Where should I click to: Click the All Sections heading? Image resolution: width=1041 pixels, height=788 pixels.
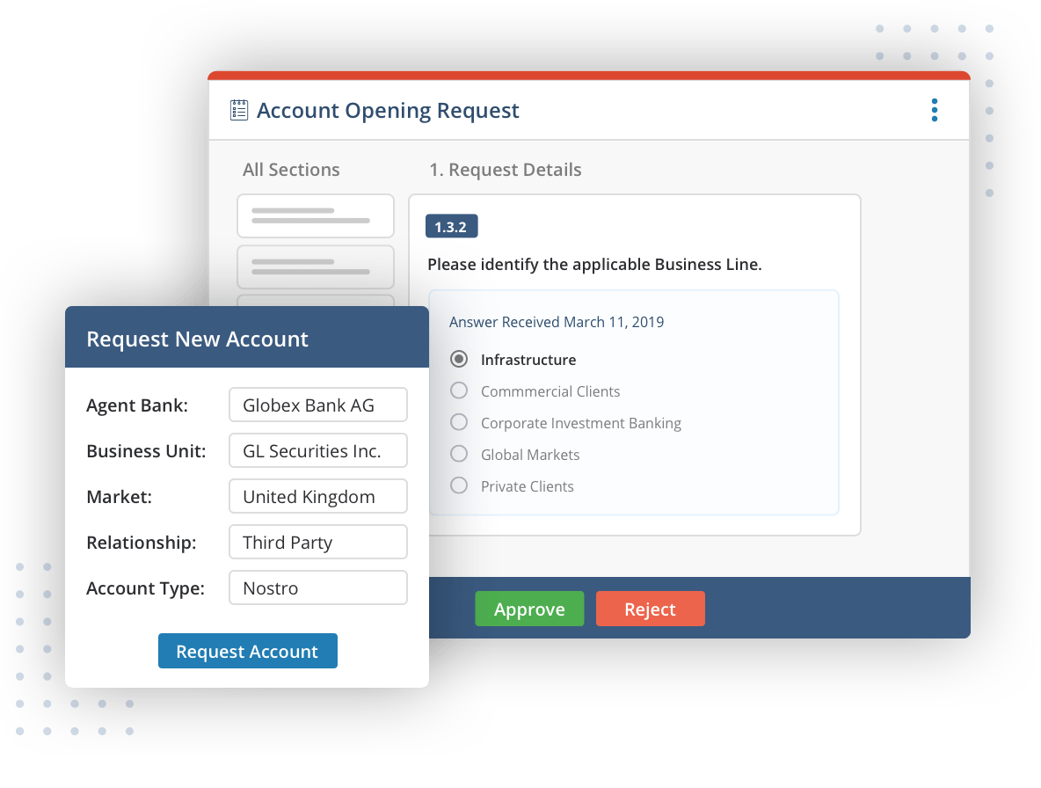[291, 169]
